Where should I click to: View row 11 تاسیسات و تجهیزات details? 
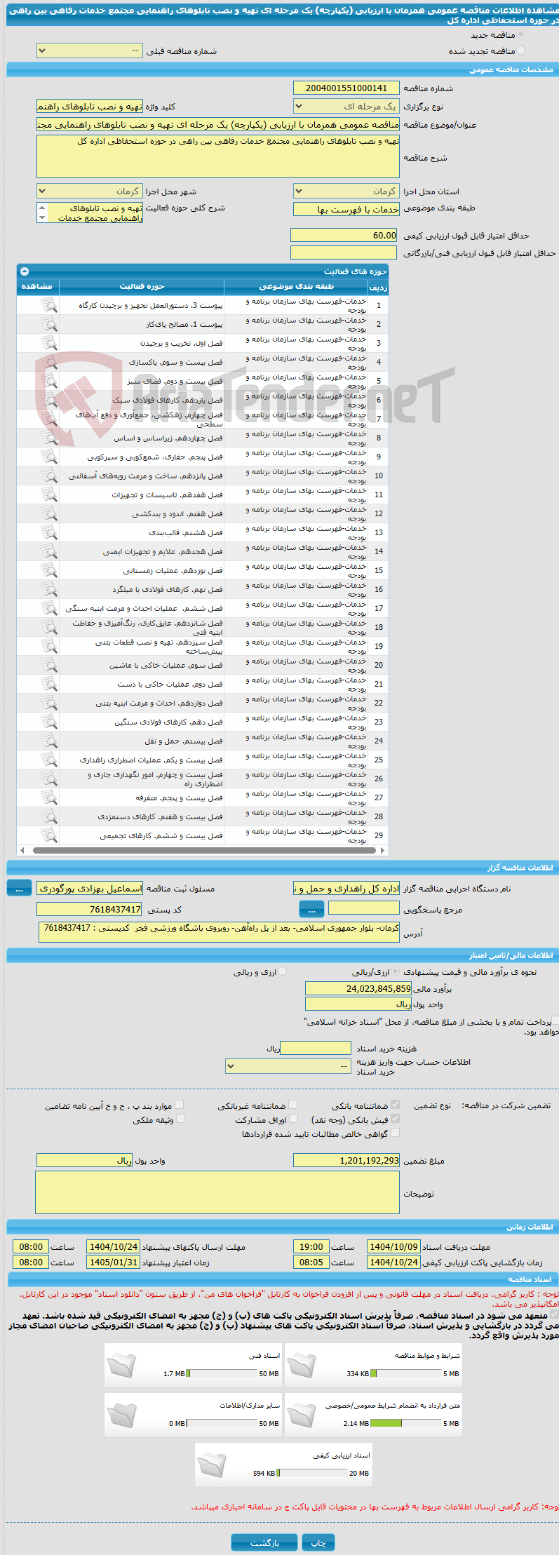(x=49, y=494)
